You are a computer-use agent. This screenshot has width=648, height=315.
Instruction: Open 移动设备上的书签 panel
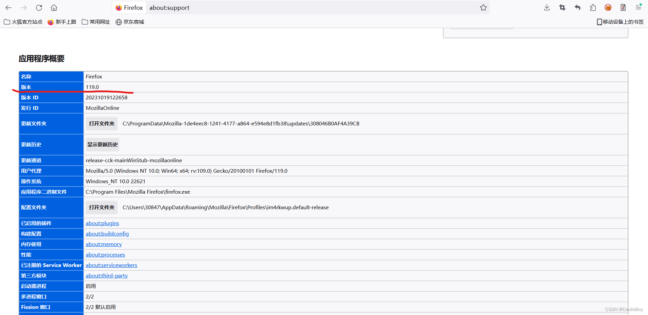coord(620,22)
